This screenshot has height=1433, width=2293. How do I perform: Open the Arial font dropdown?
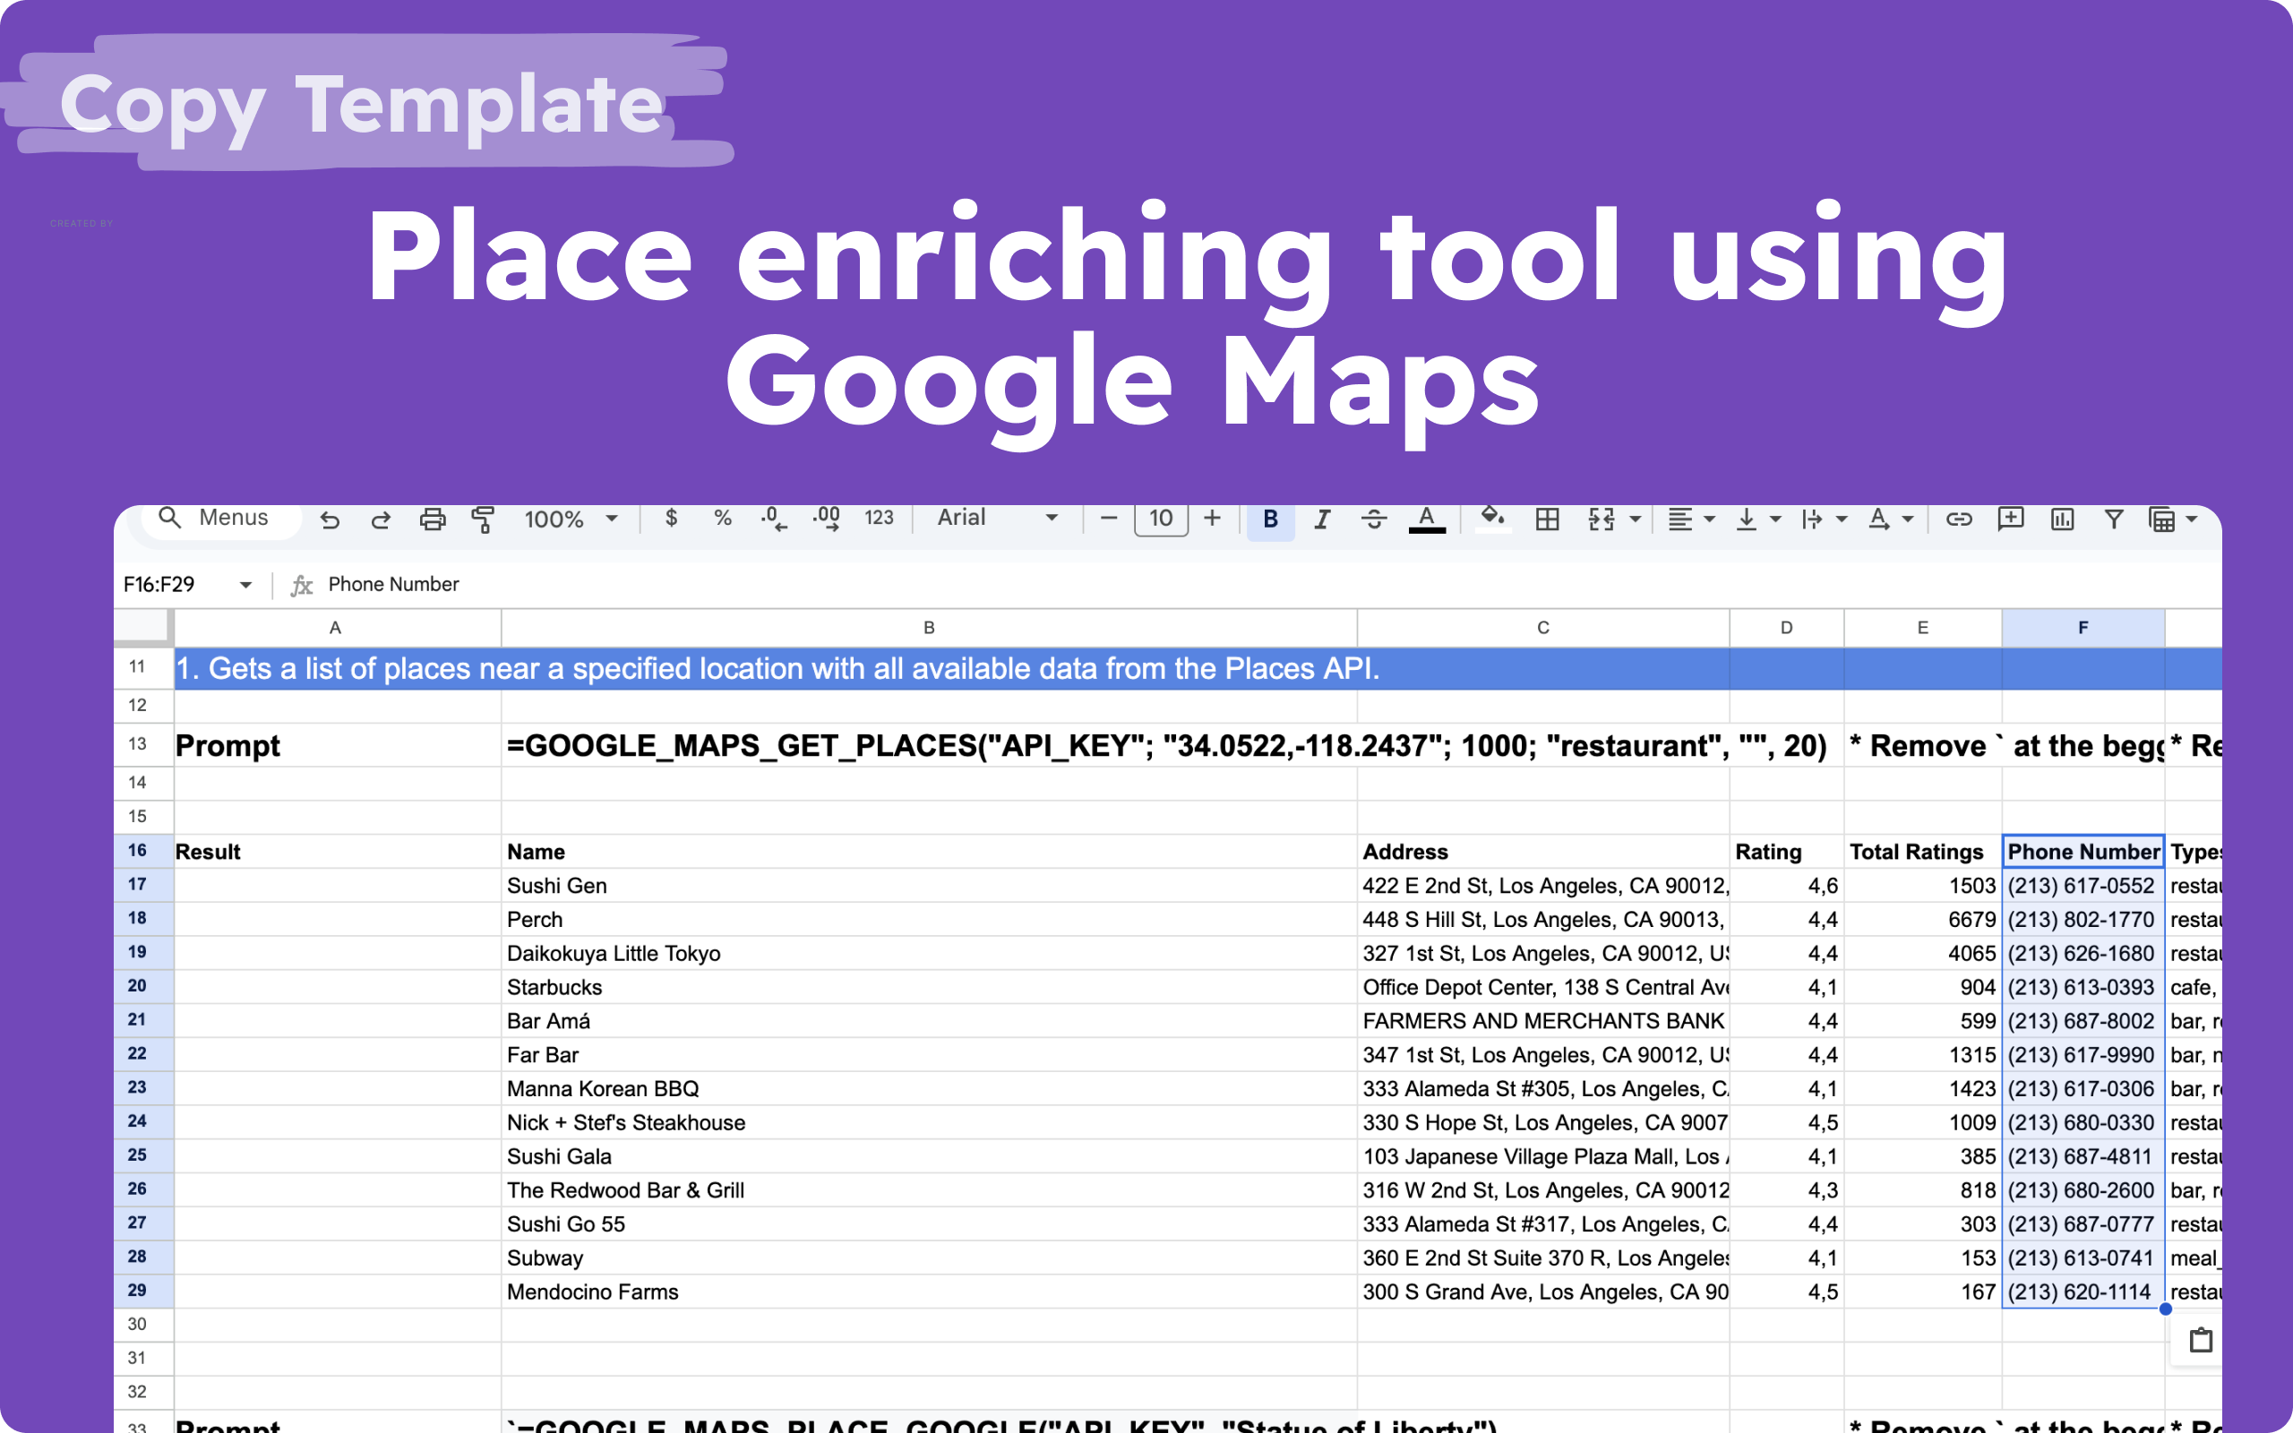997,518
